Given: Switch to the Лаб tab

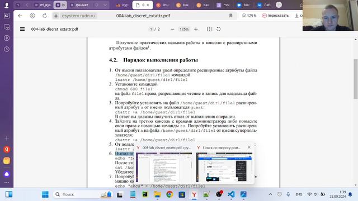Looking at the screenshot, I should (x=263, y=5).
